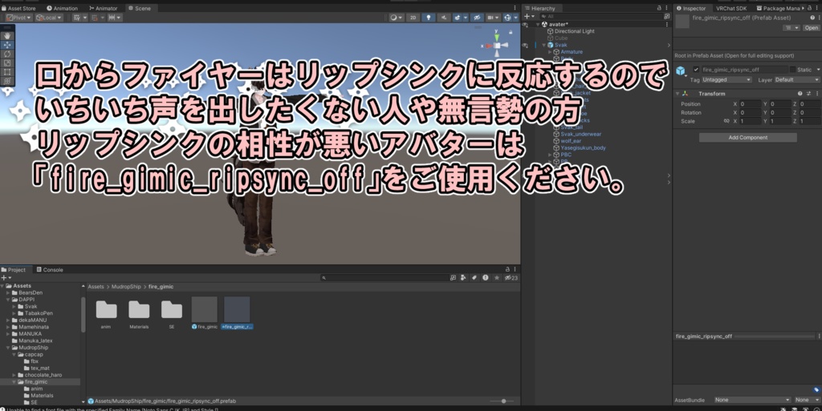Select the Rect tool in Scene overlay
This screenshot has height=411, width=822.
(6, 71)
